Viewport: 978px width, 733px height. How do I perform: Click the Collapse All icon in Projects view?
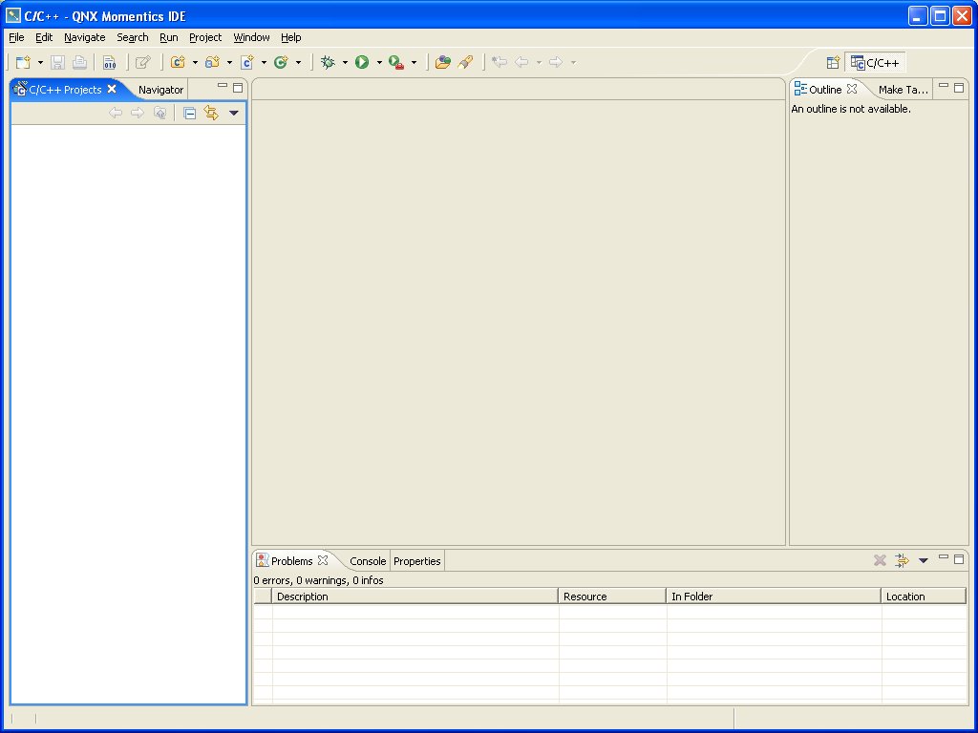(x=190, y=113)
